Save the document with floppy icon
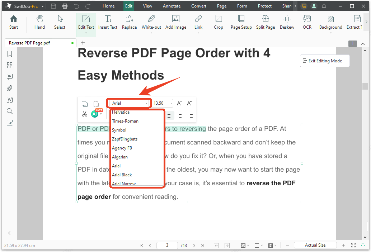 click(x=53, y=6)
